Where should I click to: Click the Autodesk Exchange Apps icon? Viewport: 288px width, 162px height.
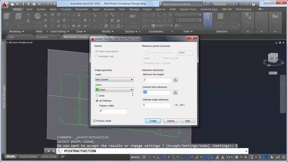tap(238, 4)
